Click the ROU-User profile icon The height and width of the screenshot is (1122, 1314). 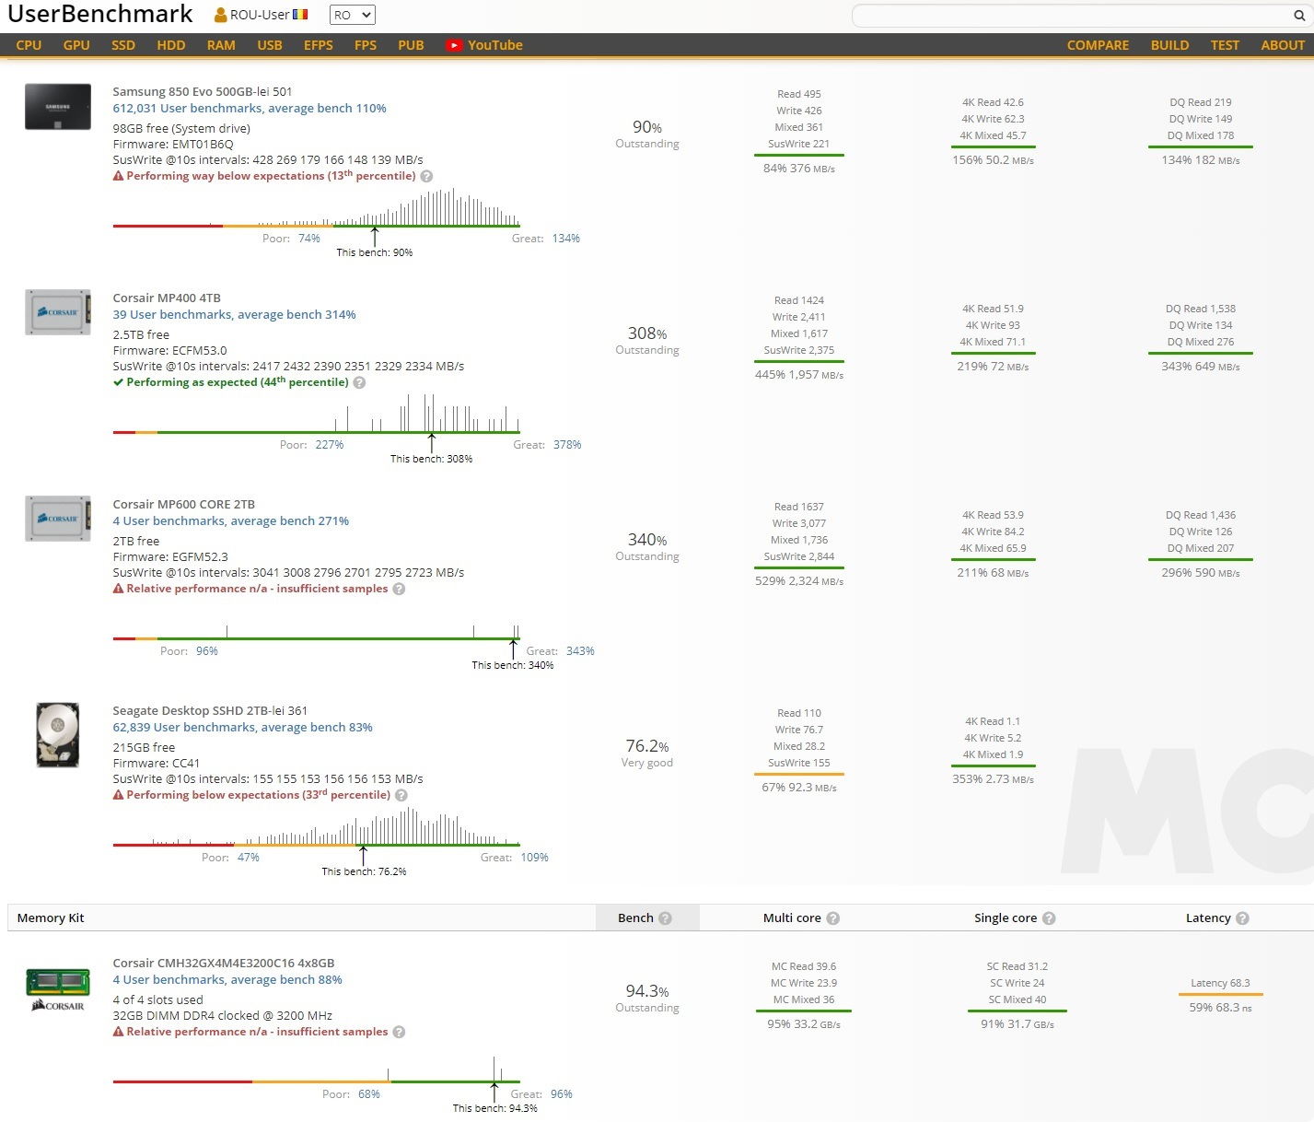pyautogui.click(x=220, y=15)
